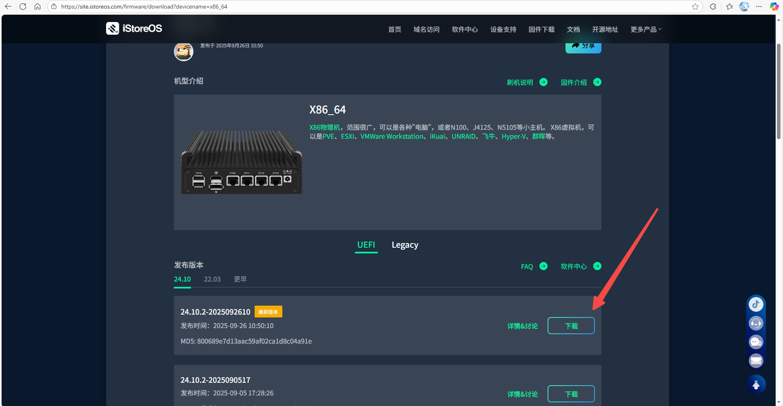The width and height of the screenshot is (783, 406).
Task: Open 软件中心 in top navigation
Action: tap(465, 29)
